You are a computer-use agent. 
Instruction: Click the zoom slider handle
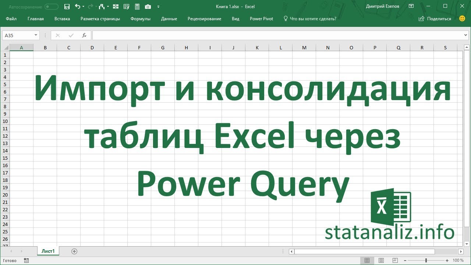click(x=426, y=260)
